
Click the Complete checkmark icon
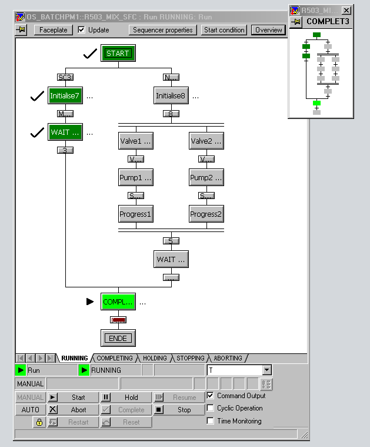106,410
